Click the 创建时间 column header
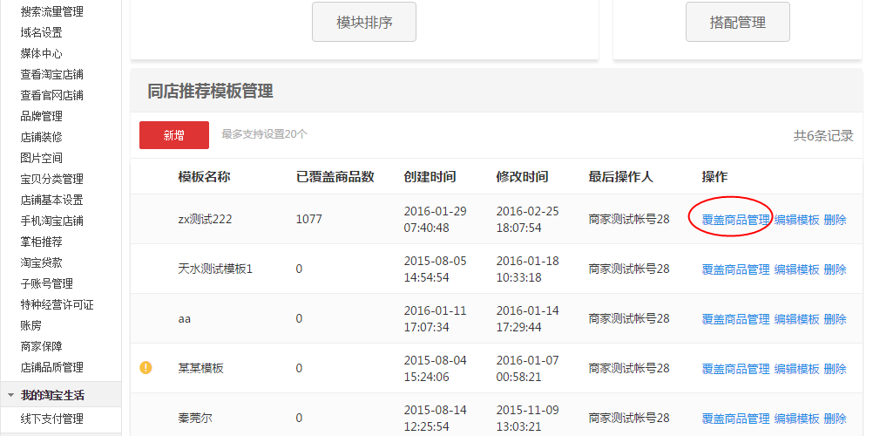The height and width of the screenshot is (436, 873). tap(430, 177)
